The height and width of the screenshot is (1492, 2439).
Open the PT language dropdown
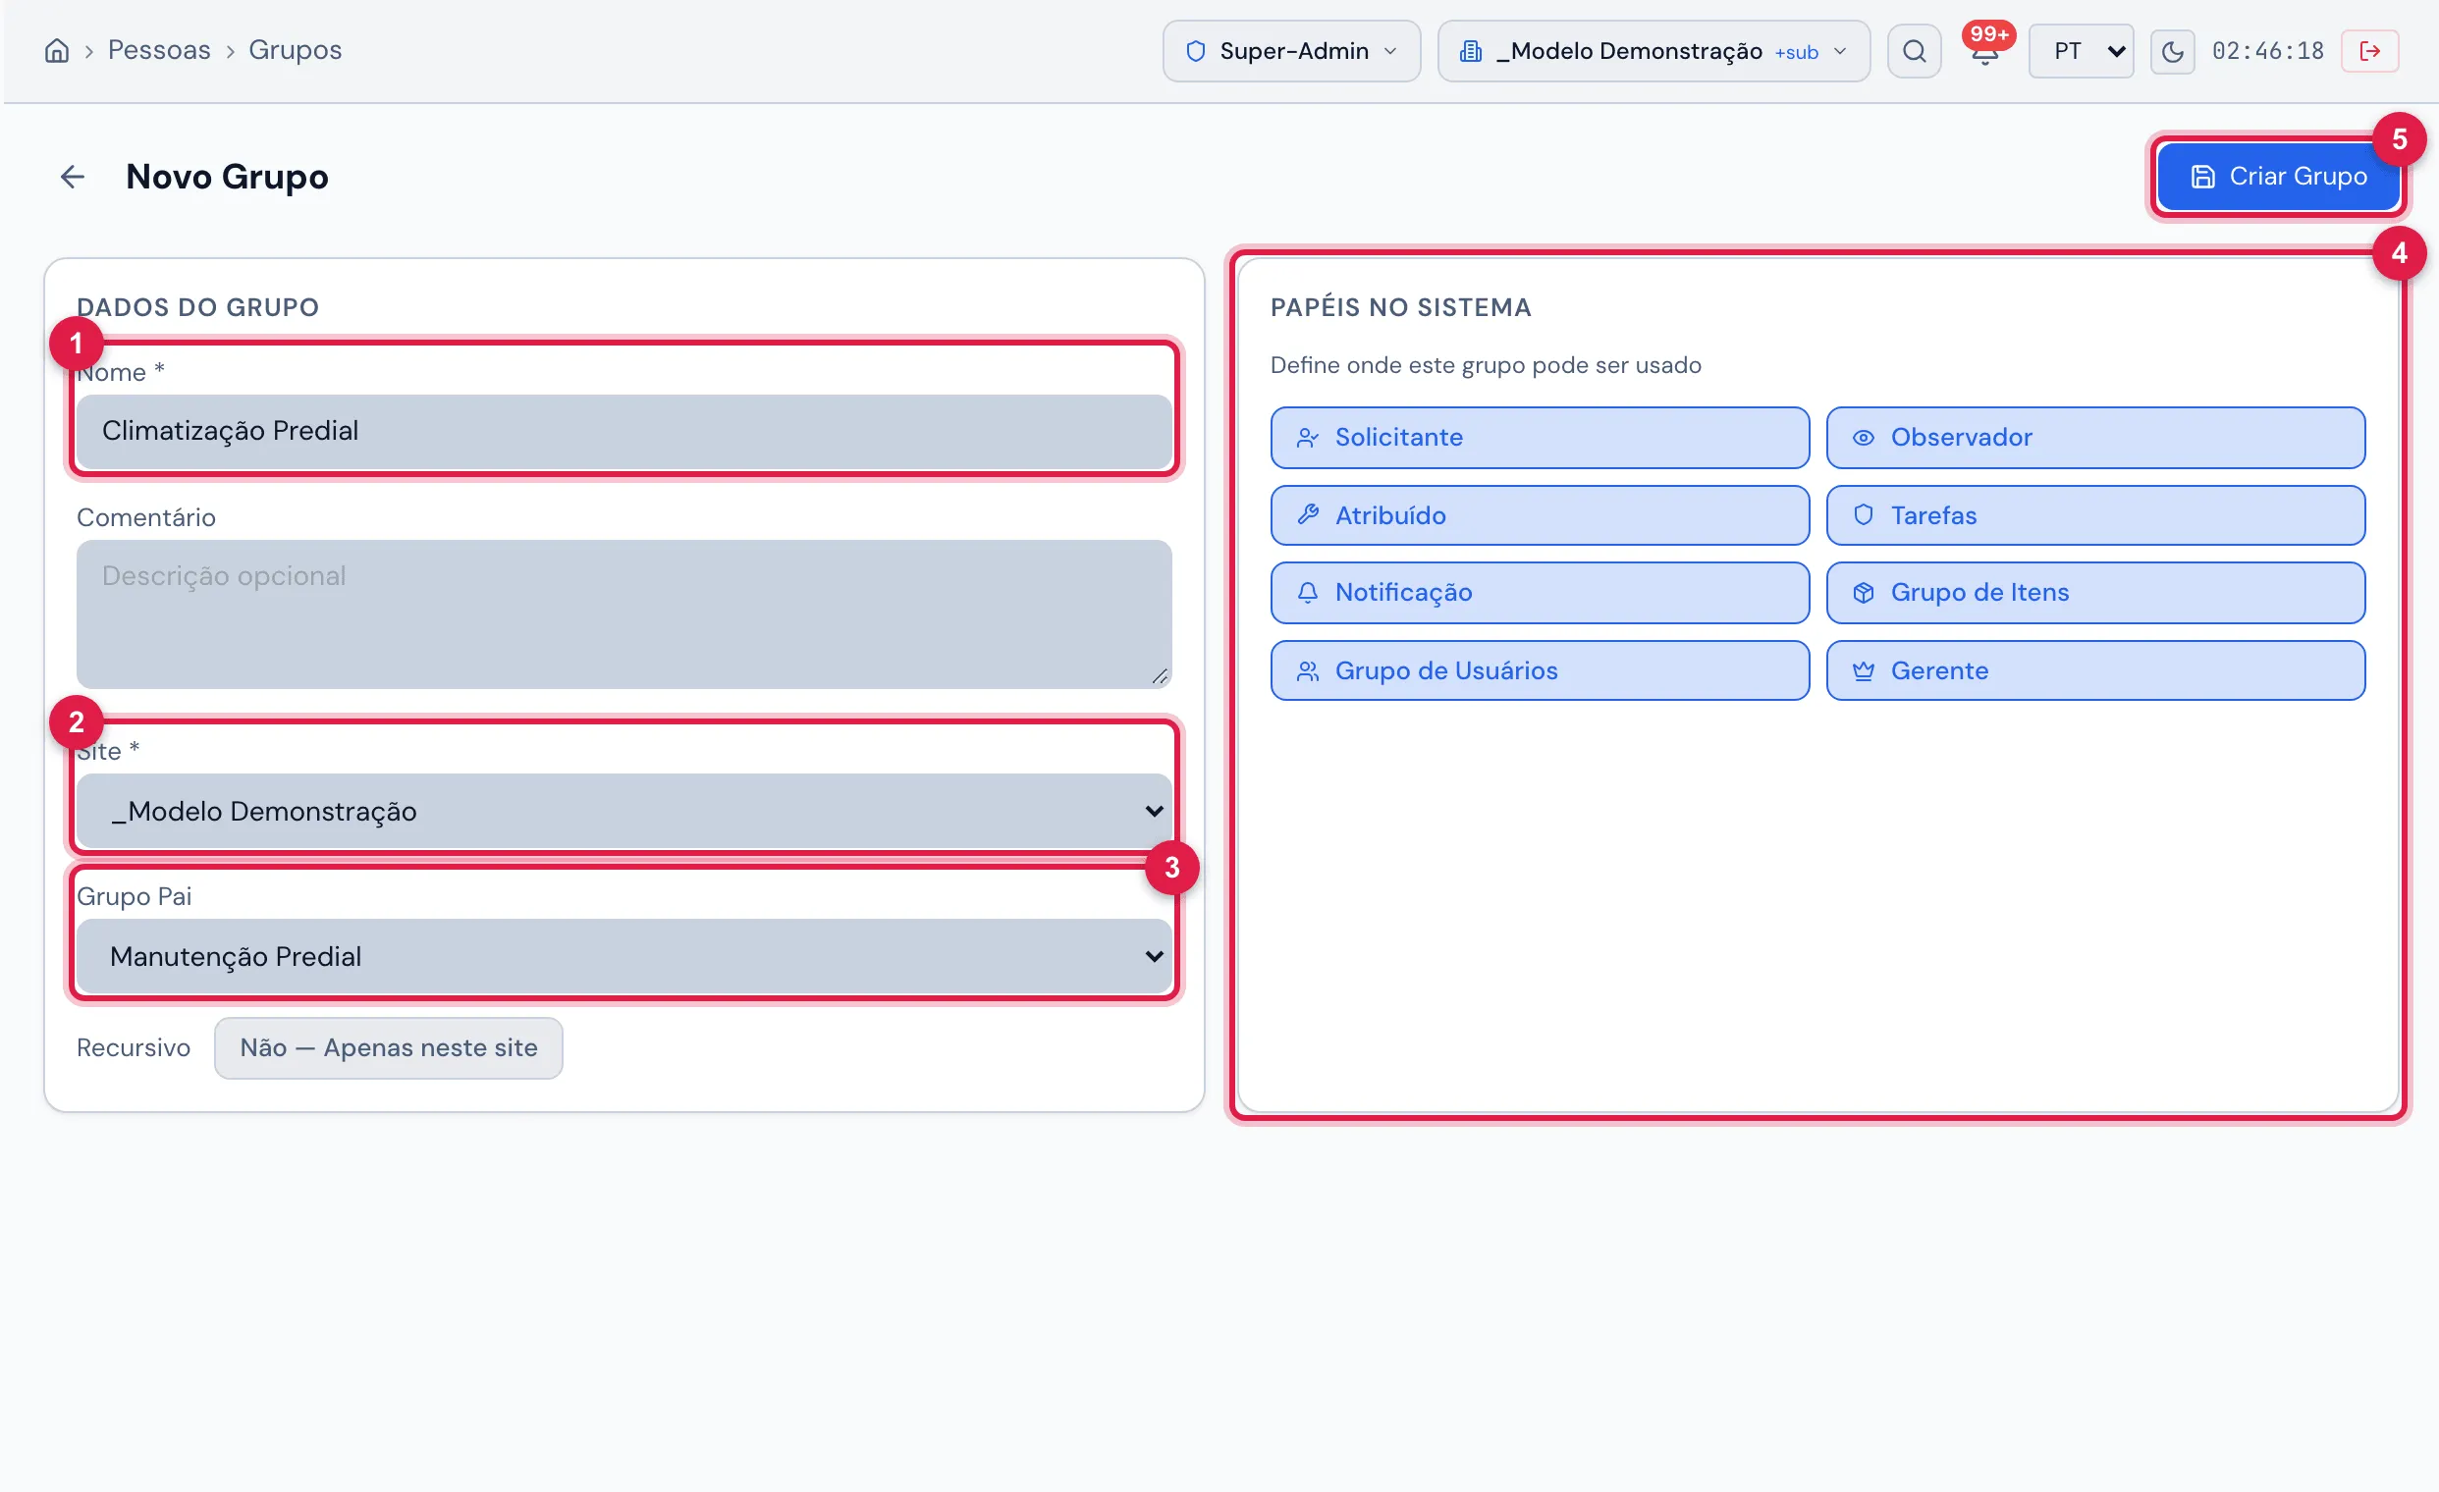(2082, 51)
